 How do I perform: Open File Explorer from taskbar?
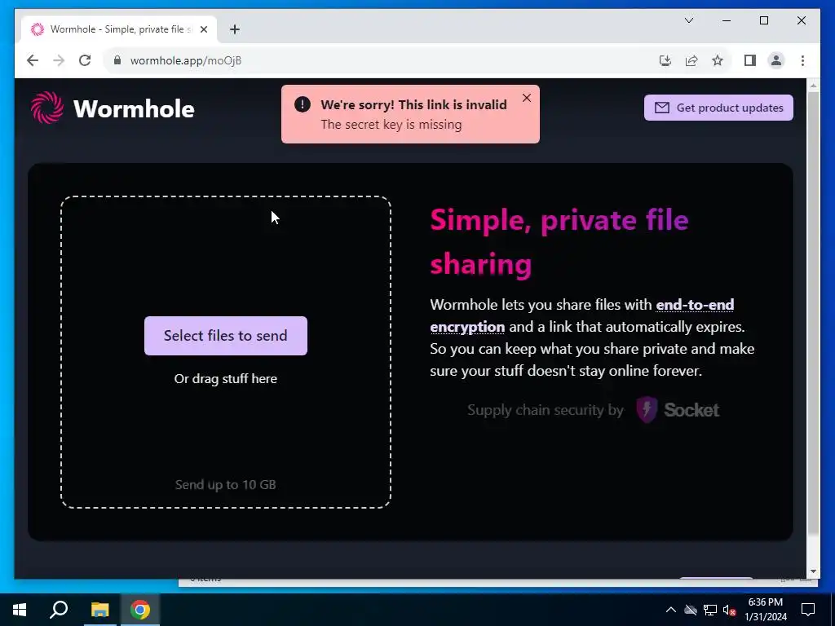(99, 610)
